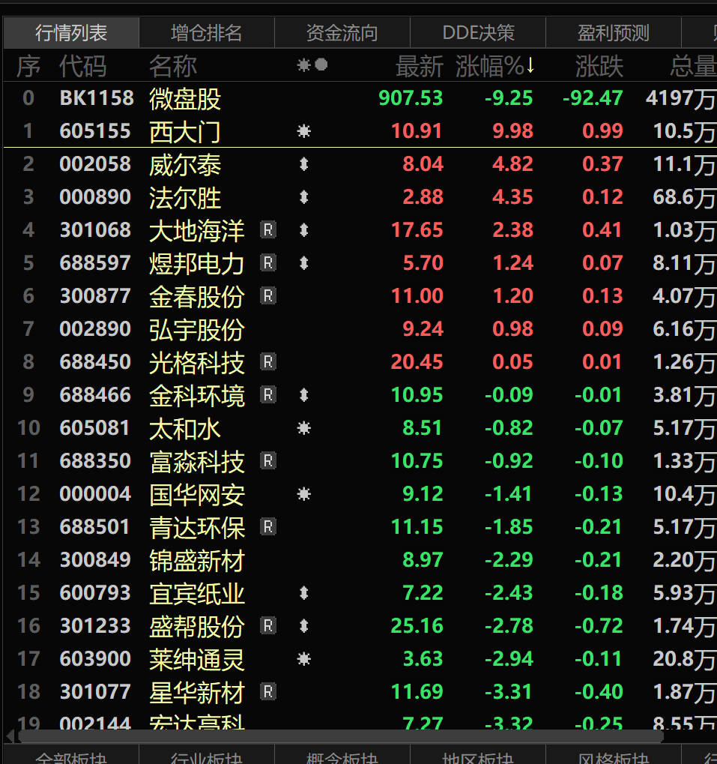Switch to the 行情列表 tab
Viewport: 717px width, 764px height.
71,33
